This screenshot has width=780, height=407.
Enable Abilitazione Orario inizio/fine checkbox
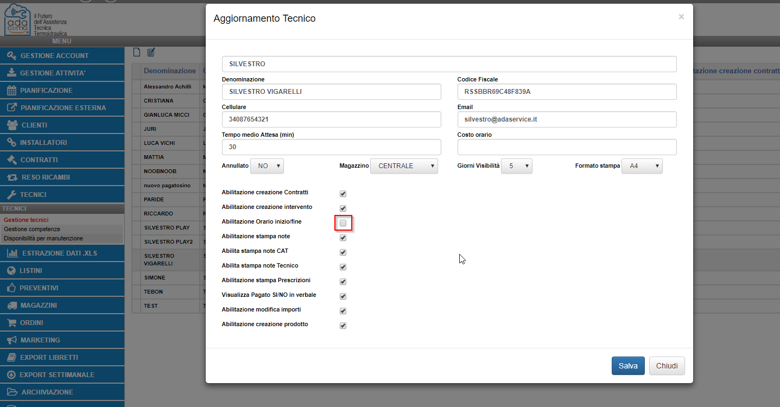pyautogui.click(x=343, y=223)
